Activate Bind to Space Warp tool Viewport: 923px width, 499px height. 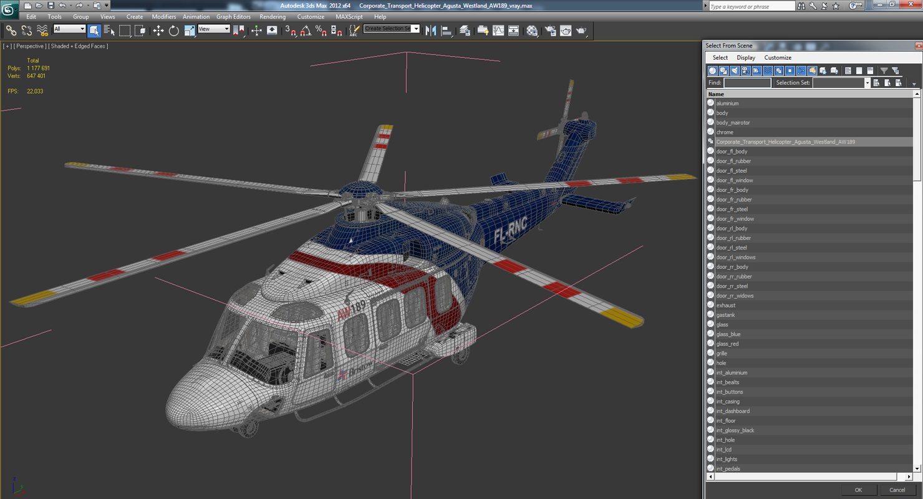[42, 30]
